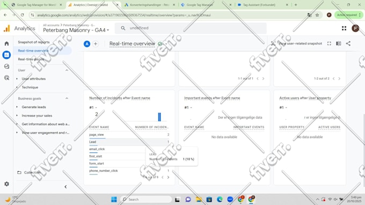The image size is (365, 205).
Task: Click the search magnifier icon
Action: tap(123, 28)
